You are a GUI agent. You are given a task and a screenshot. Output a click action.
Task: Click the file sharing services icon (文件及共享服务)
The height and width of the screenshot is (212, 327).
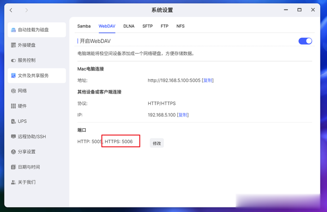coord(13,76)
